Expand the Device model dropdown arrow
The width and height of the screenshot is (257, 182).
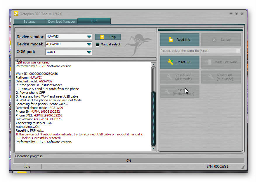pos(89,44)
